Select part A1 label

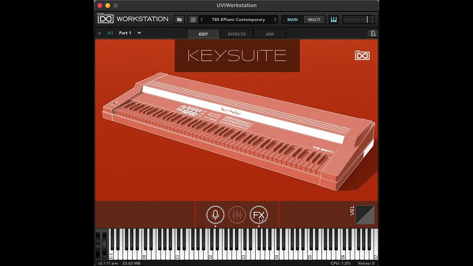(110, 33)
